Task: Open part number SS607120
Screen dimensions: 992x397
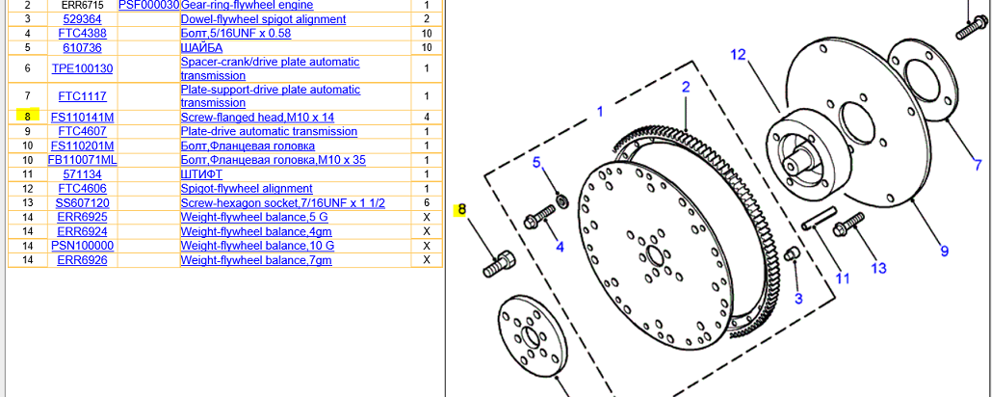Action: tap(82, 203)
